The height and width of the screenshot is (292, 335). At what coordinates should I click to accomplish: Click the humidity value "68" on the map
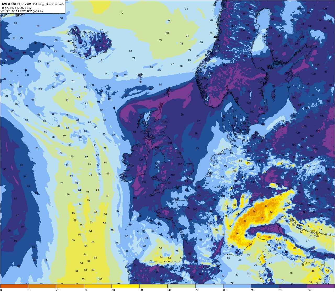[x=167, y=33]
